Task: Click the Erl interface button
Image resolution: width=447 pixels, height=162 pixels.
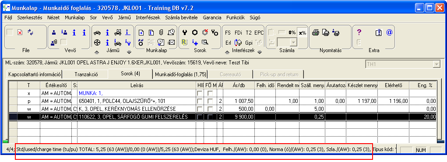Action: (x=228, y=43)
